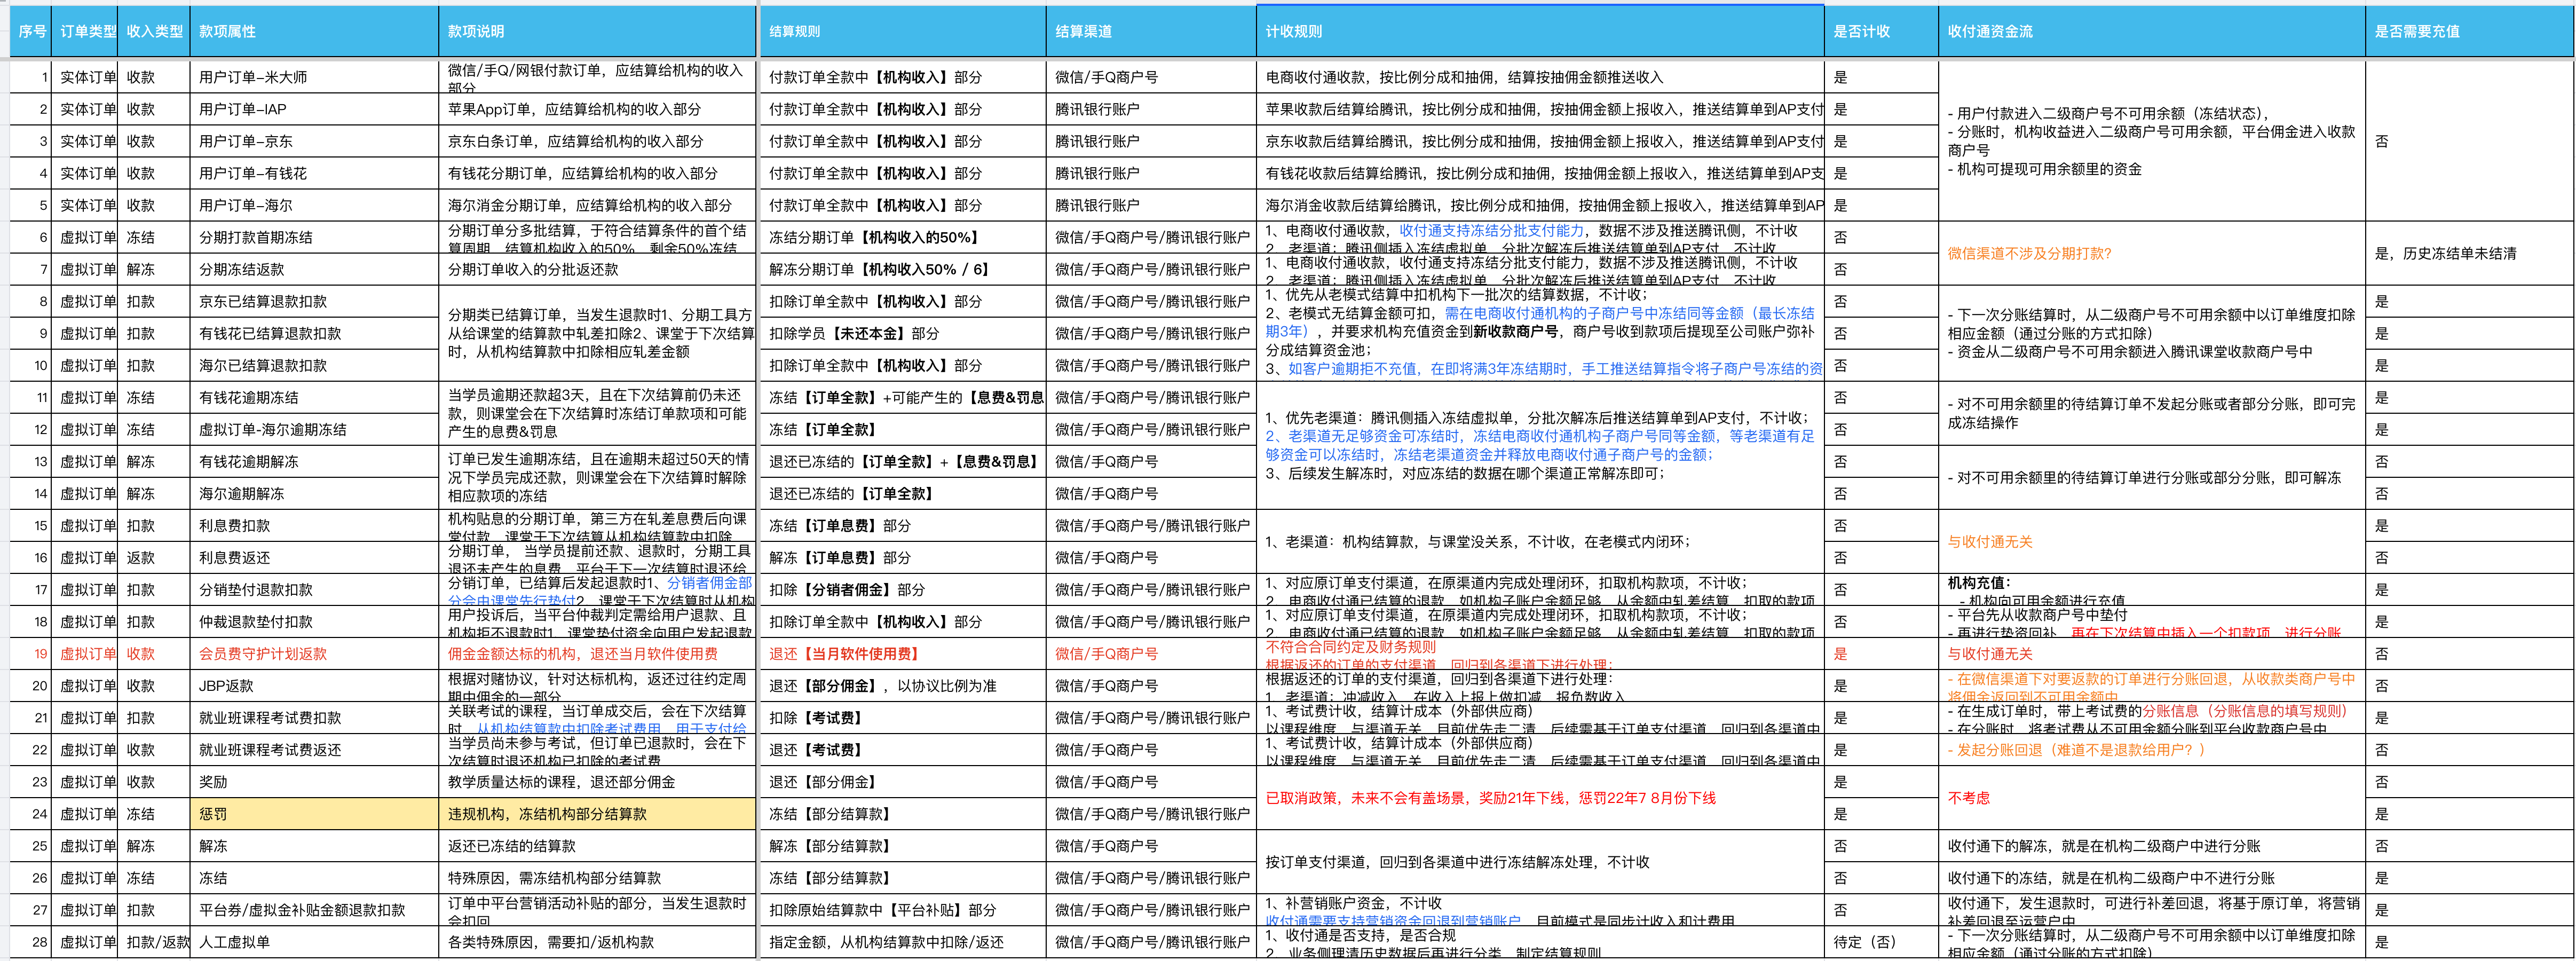Select the 按订单支付渠道，回归到各渠道 merged cell
This screenshot has height=961, width=2576.
point(1540,861)
